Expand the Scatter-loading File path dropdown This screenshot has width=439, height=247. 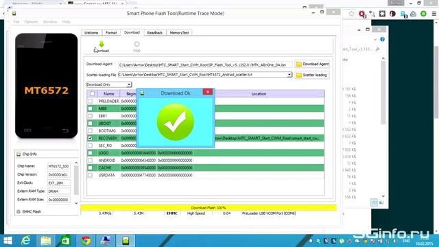289,75
